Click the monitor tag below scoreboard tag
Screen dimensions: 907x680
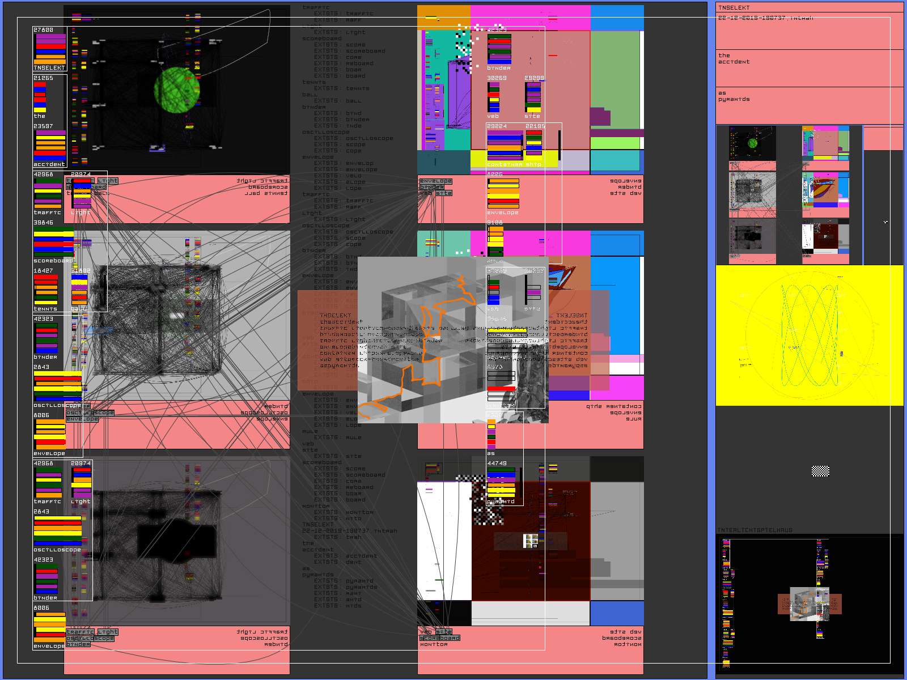pos(434,644)
